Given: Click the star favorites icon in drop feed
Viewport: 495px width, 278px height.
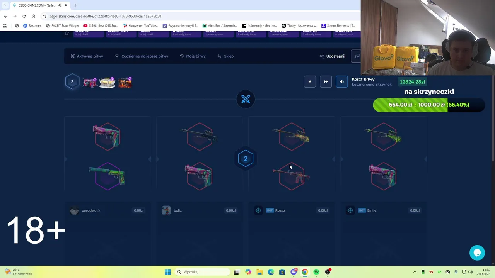Looking at the screenshot, I should click(67, 34).
